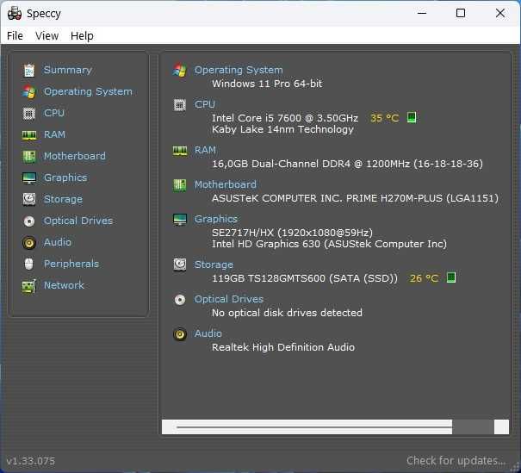Open the View menu
Viewport: 521px width, 473px height.
(x=47, y=35)
